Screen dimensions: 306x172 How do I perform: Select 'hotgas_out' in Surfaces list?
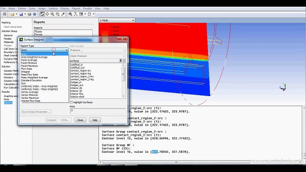tap(77, 85)
